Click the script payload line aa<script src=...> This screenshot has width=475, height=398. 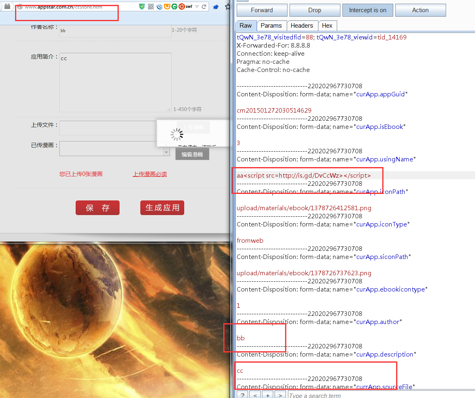(304, 176)
